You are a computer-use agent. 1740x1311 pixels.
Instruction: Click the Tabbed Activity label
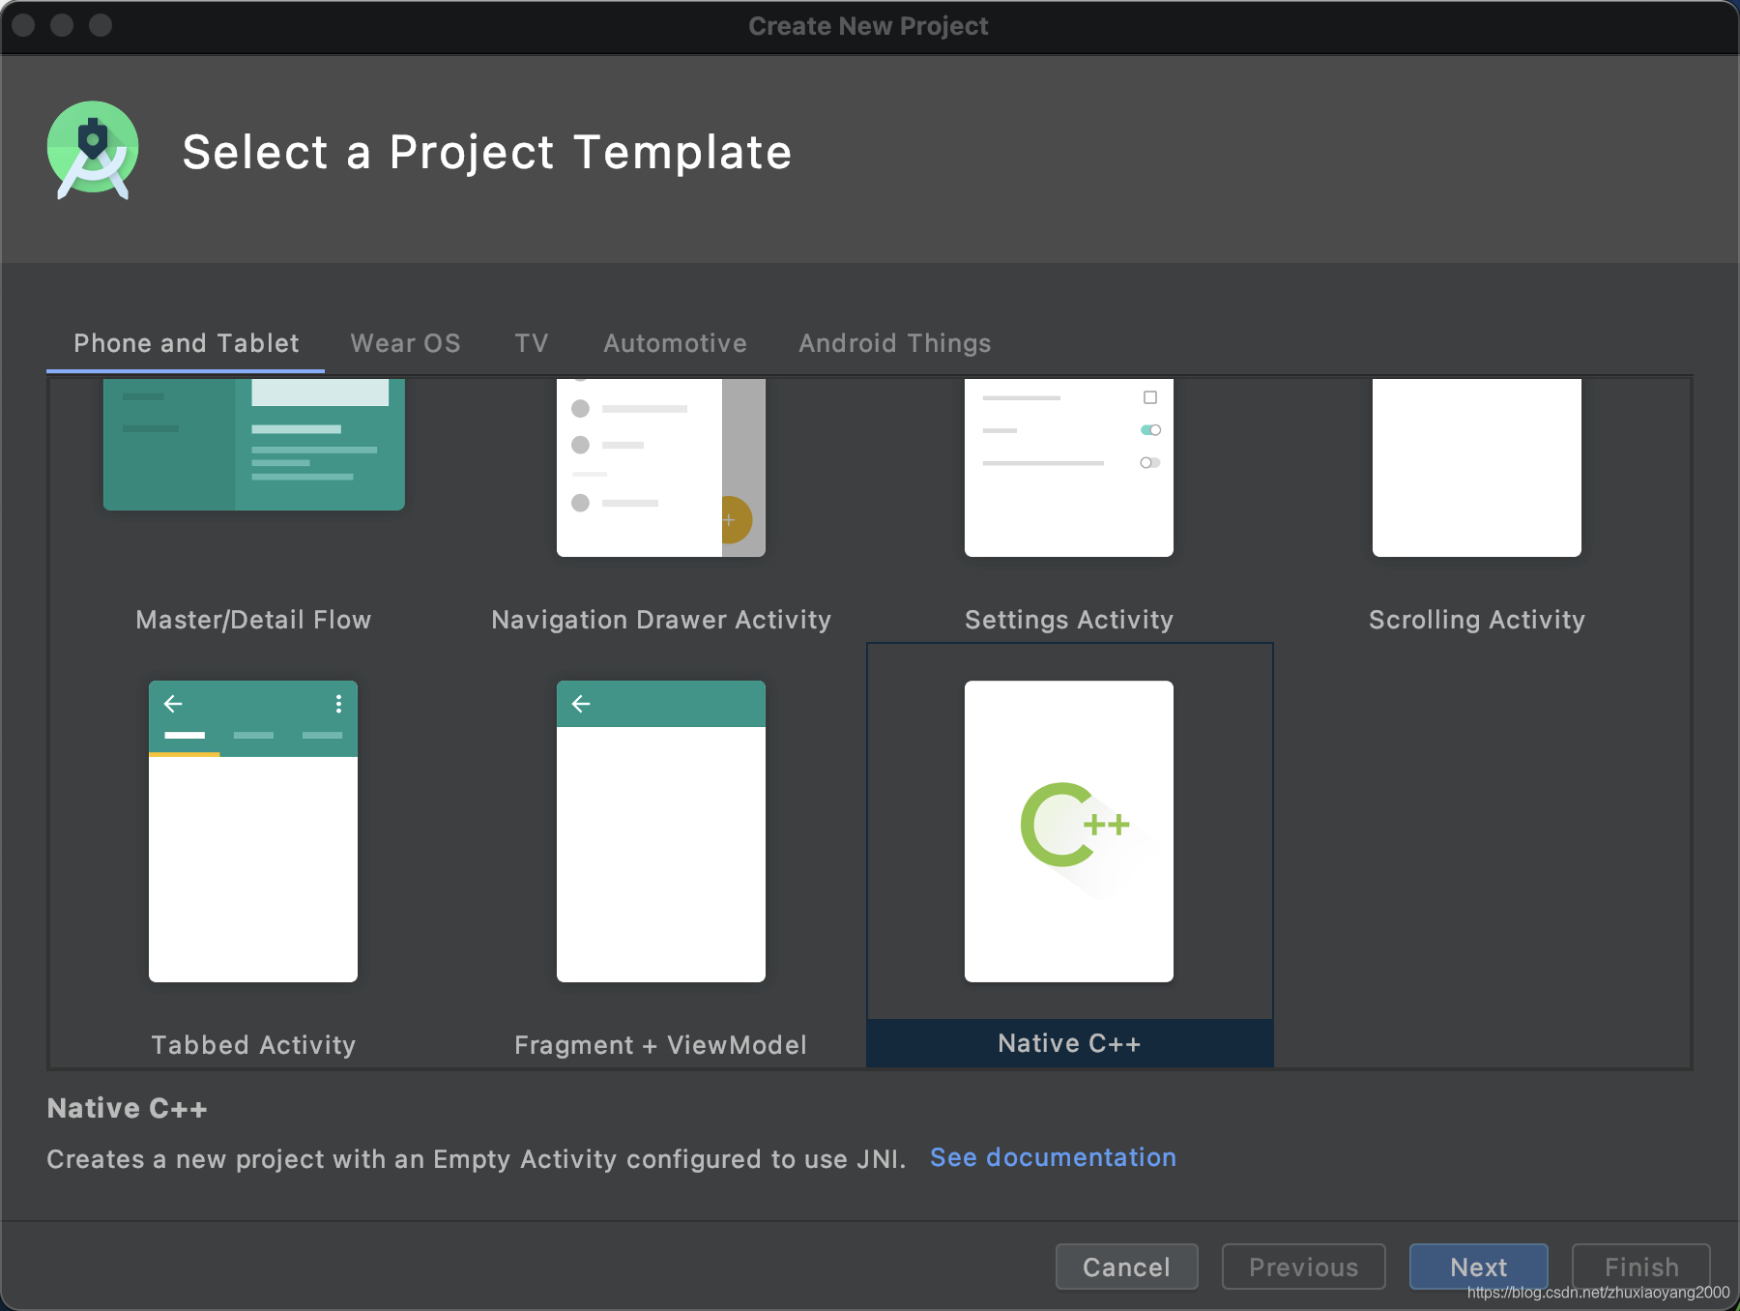[x=253, y=1045]
